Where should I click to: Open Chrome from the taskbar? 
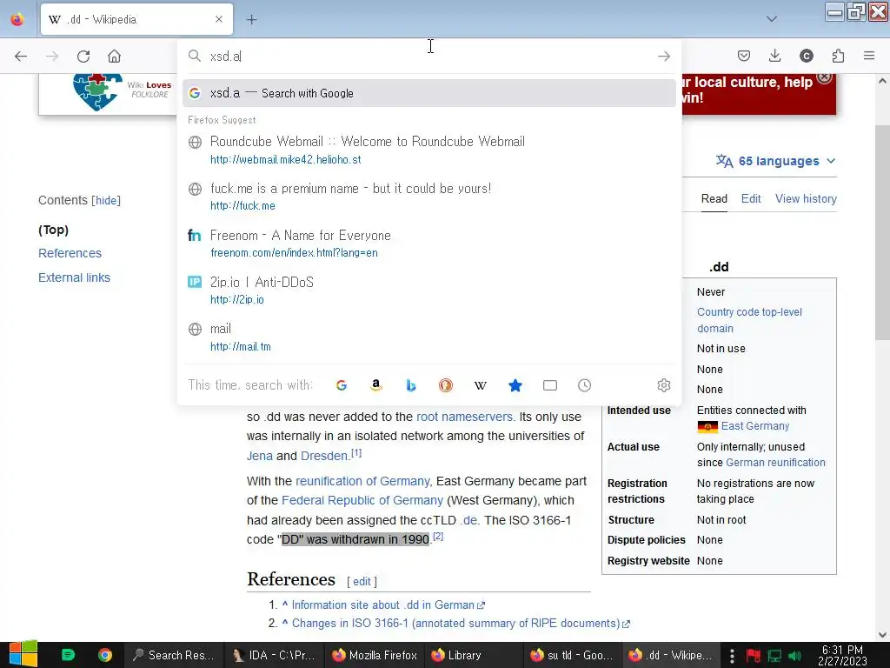coord(104,655)
